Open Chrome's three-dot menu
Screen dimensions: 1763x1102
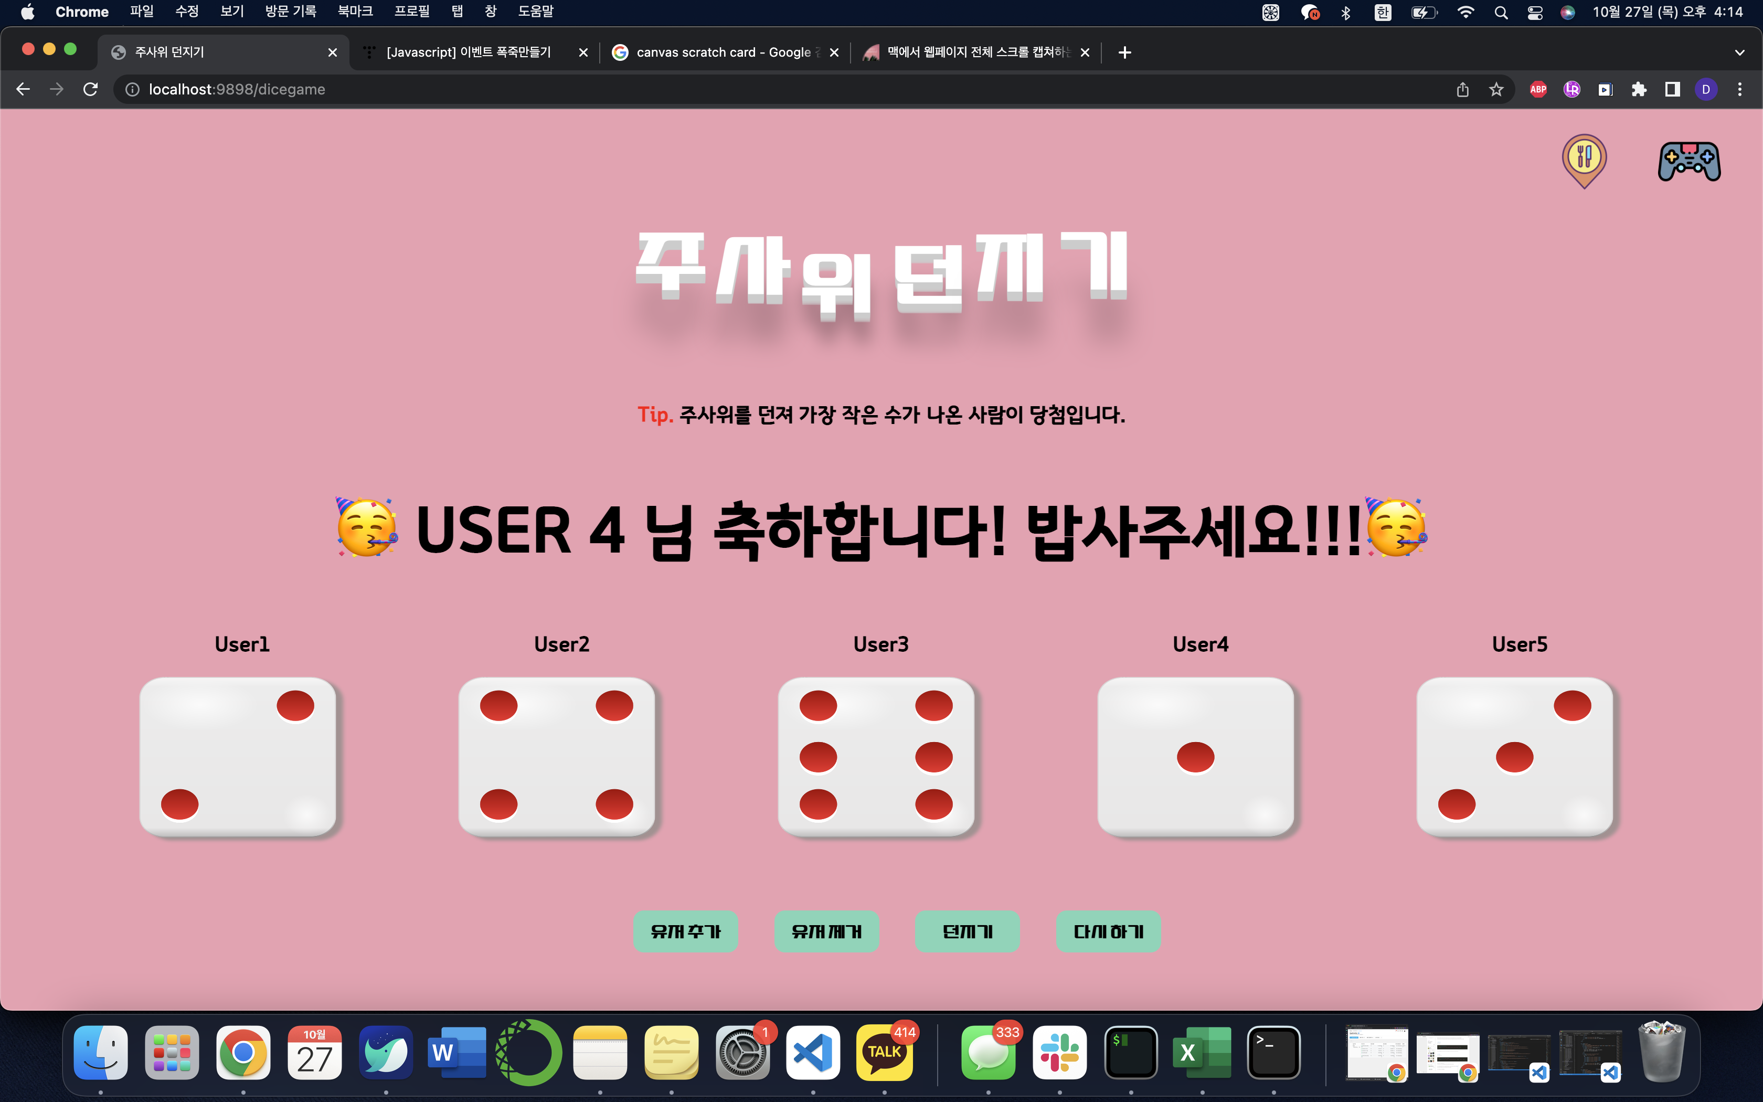coord(1740,89)
